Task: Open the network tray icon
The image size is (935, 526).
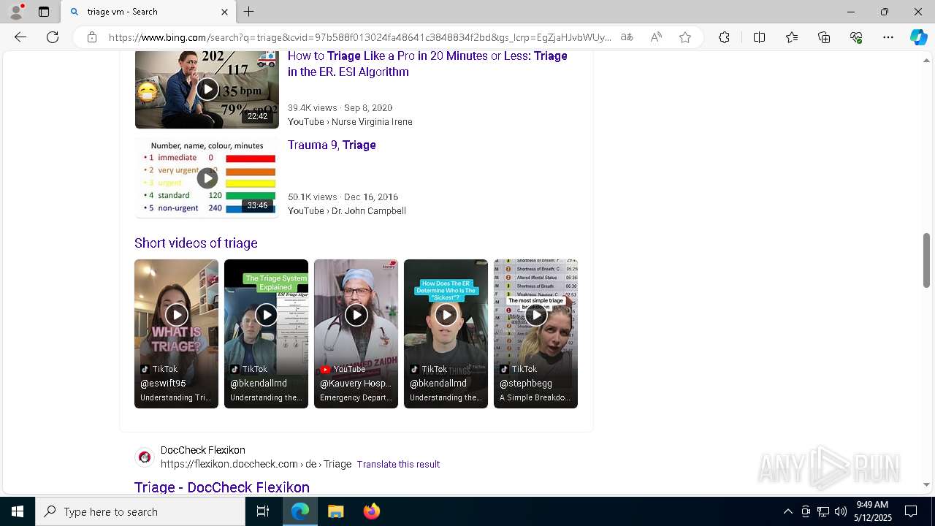Action: (823, 511)
